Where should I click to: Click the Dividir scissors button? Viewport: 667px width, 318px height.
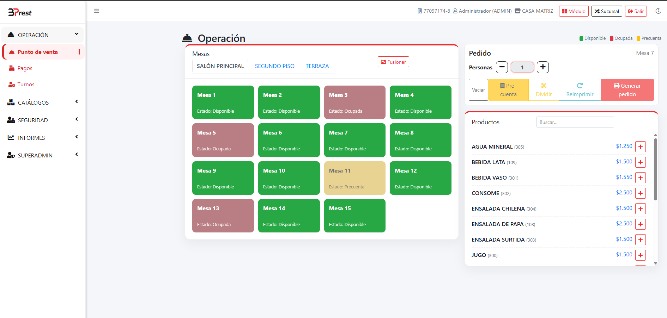click(544, 90)
